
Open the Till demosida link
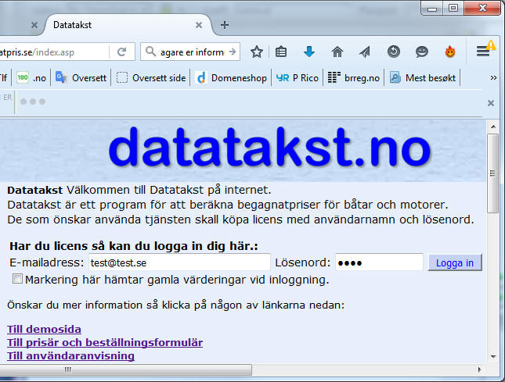tap(44, 329)
